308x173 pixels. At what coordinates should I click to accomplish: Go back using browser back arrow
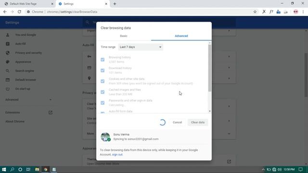5,12
